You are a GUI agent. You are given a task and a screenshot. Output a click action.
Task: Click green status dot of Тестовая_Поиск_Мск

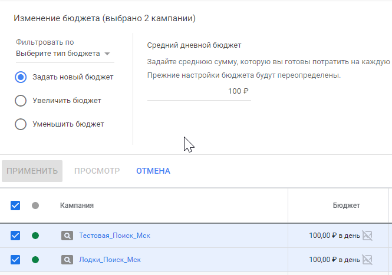click(x=35, y=236)
